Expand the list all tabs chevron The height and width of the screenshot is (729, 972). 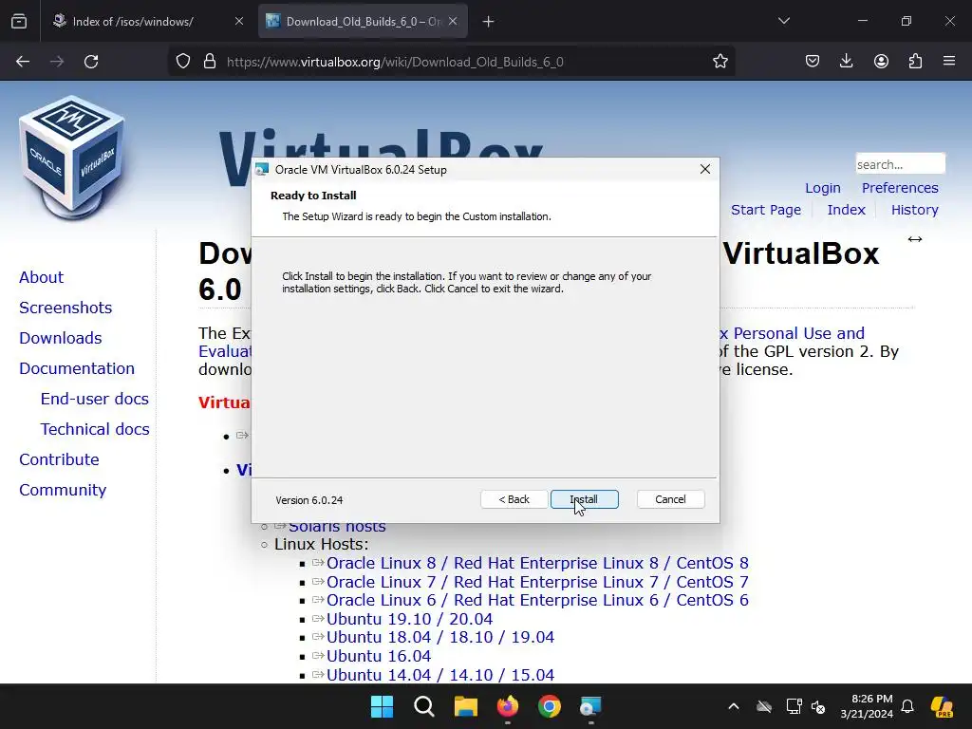tap(783, 22)
